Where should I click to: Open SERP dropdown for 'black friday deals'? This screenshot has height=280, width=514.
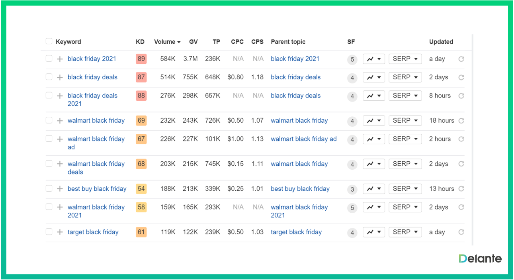[x=405, y=77]
